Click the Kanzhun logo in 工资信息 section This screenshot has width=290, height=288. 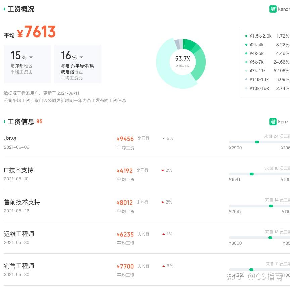coord(273,121)
